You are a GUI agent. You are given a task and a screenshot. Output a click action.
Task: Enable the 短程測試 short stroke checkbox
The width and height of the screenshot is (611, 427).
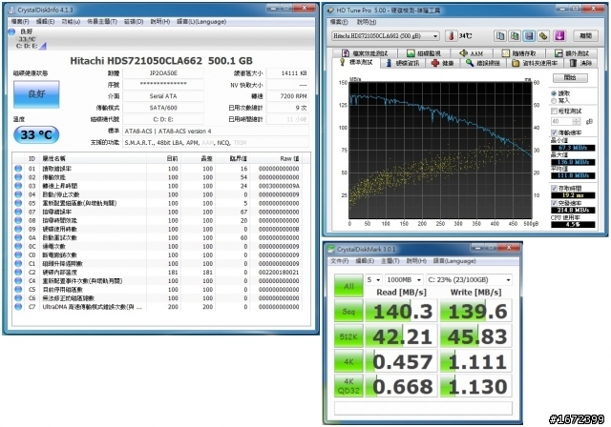pyautogui.click(x=554, y=112)
